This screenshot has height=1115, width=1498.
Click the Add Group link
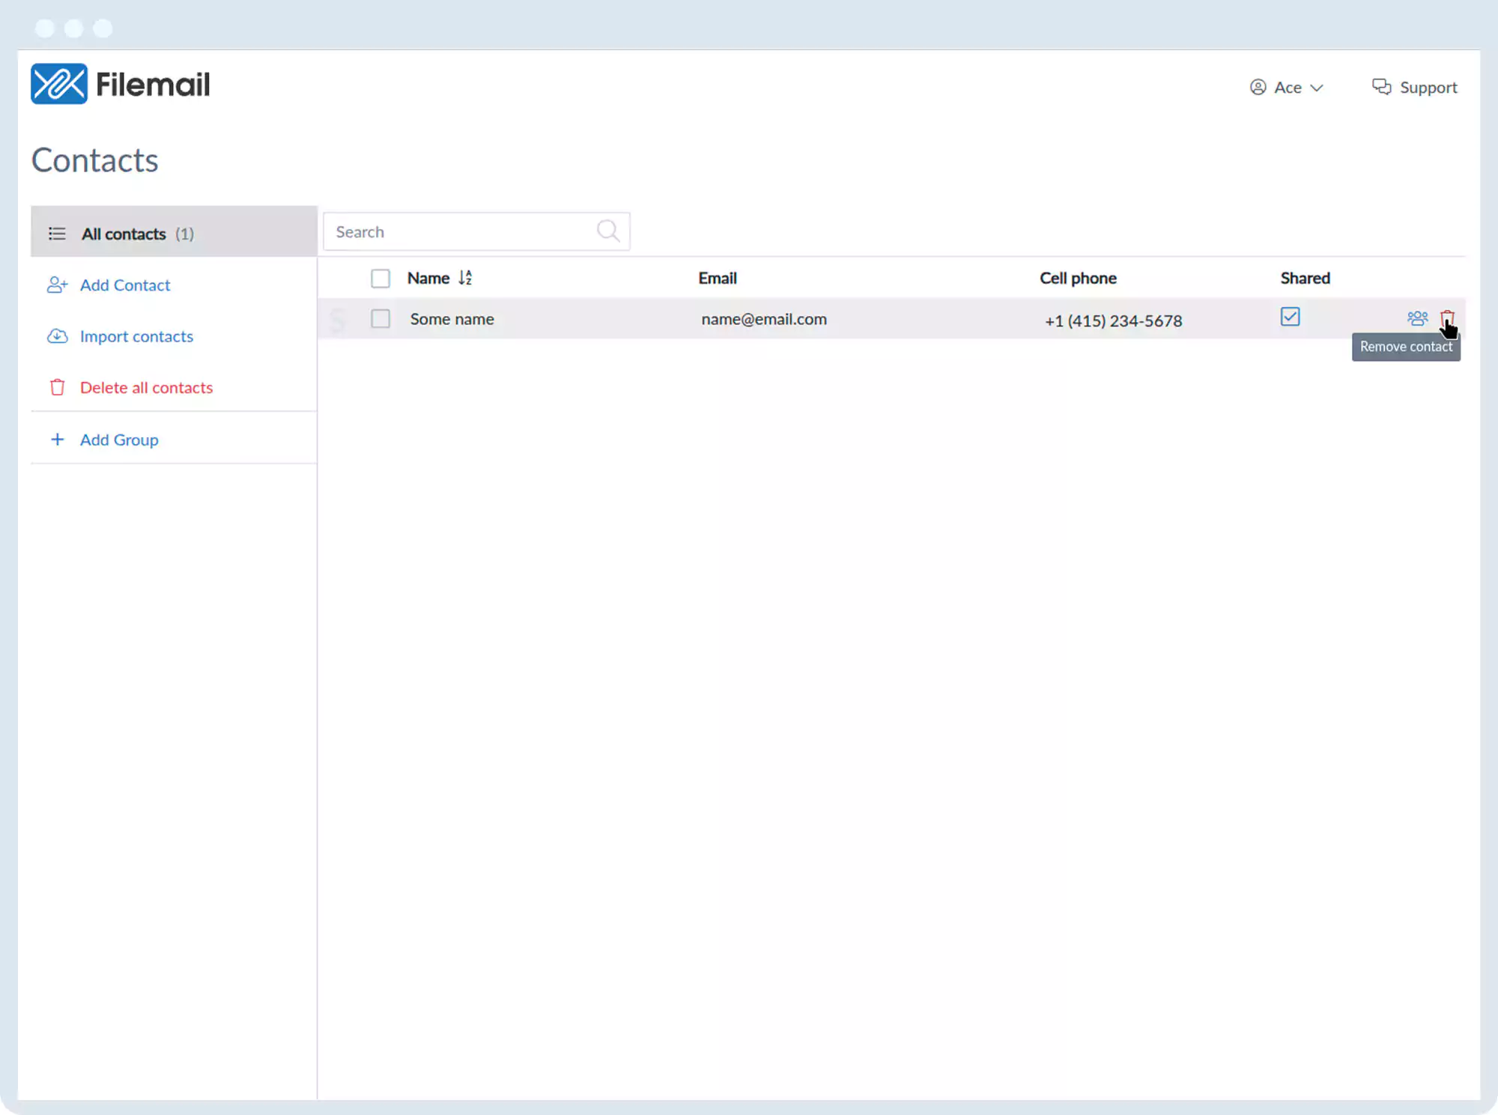(x=119, y=440)
